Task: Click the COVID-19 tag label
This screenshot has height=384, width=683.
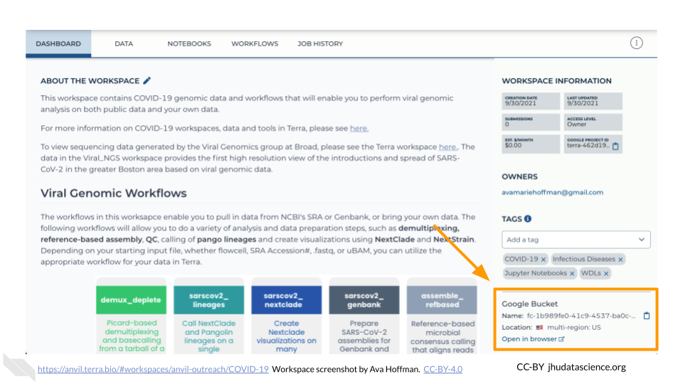Action: [521, 259]
